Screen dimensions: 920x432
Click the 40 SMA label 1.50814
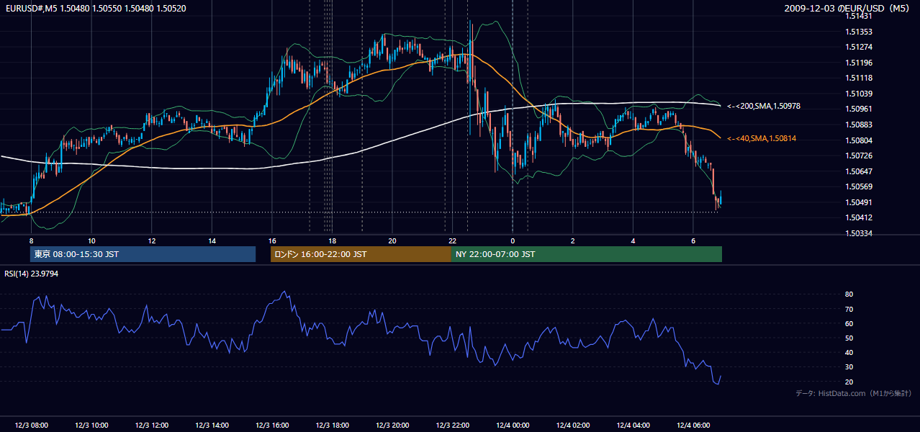[762, 138]
